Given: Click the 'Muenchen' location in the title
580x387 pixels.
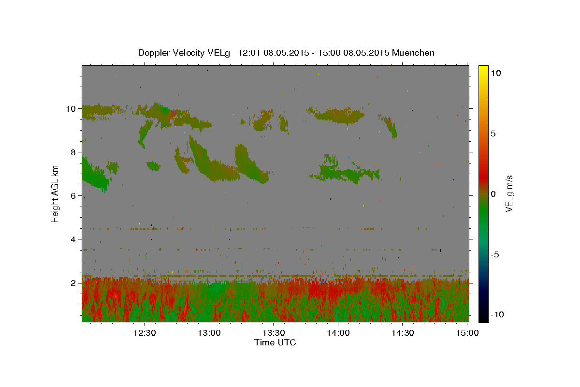Looking at the screenshot, I should click(413, 53).
